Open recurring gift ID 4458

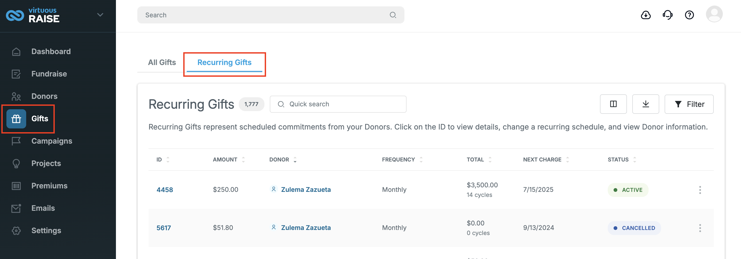[165, 190]
